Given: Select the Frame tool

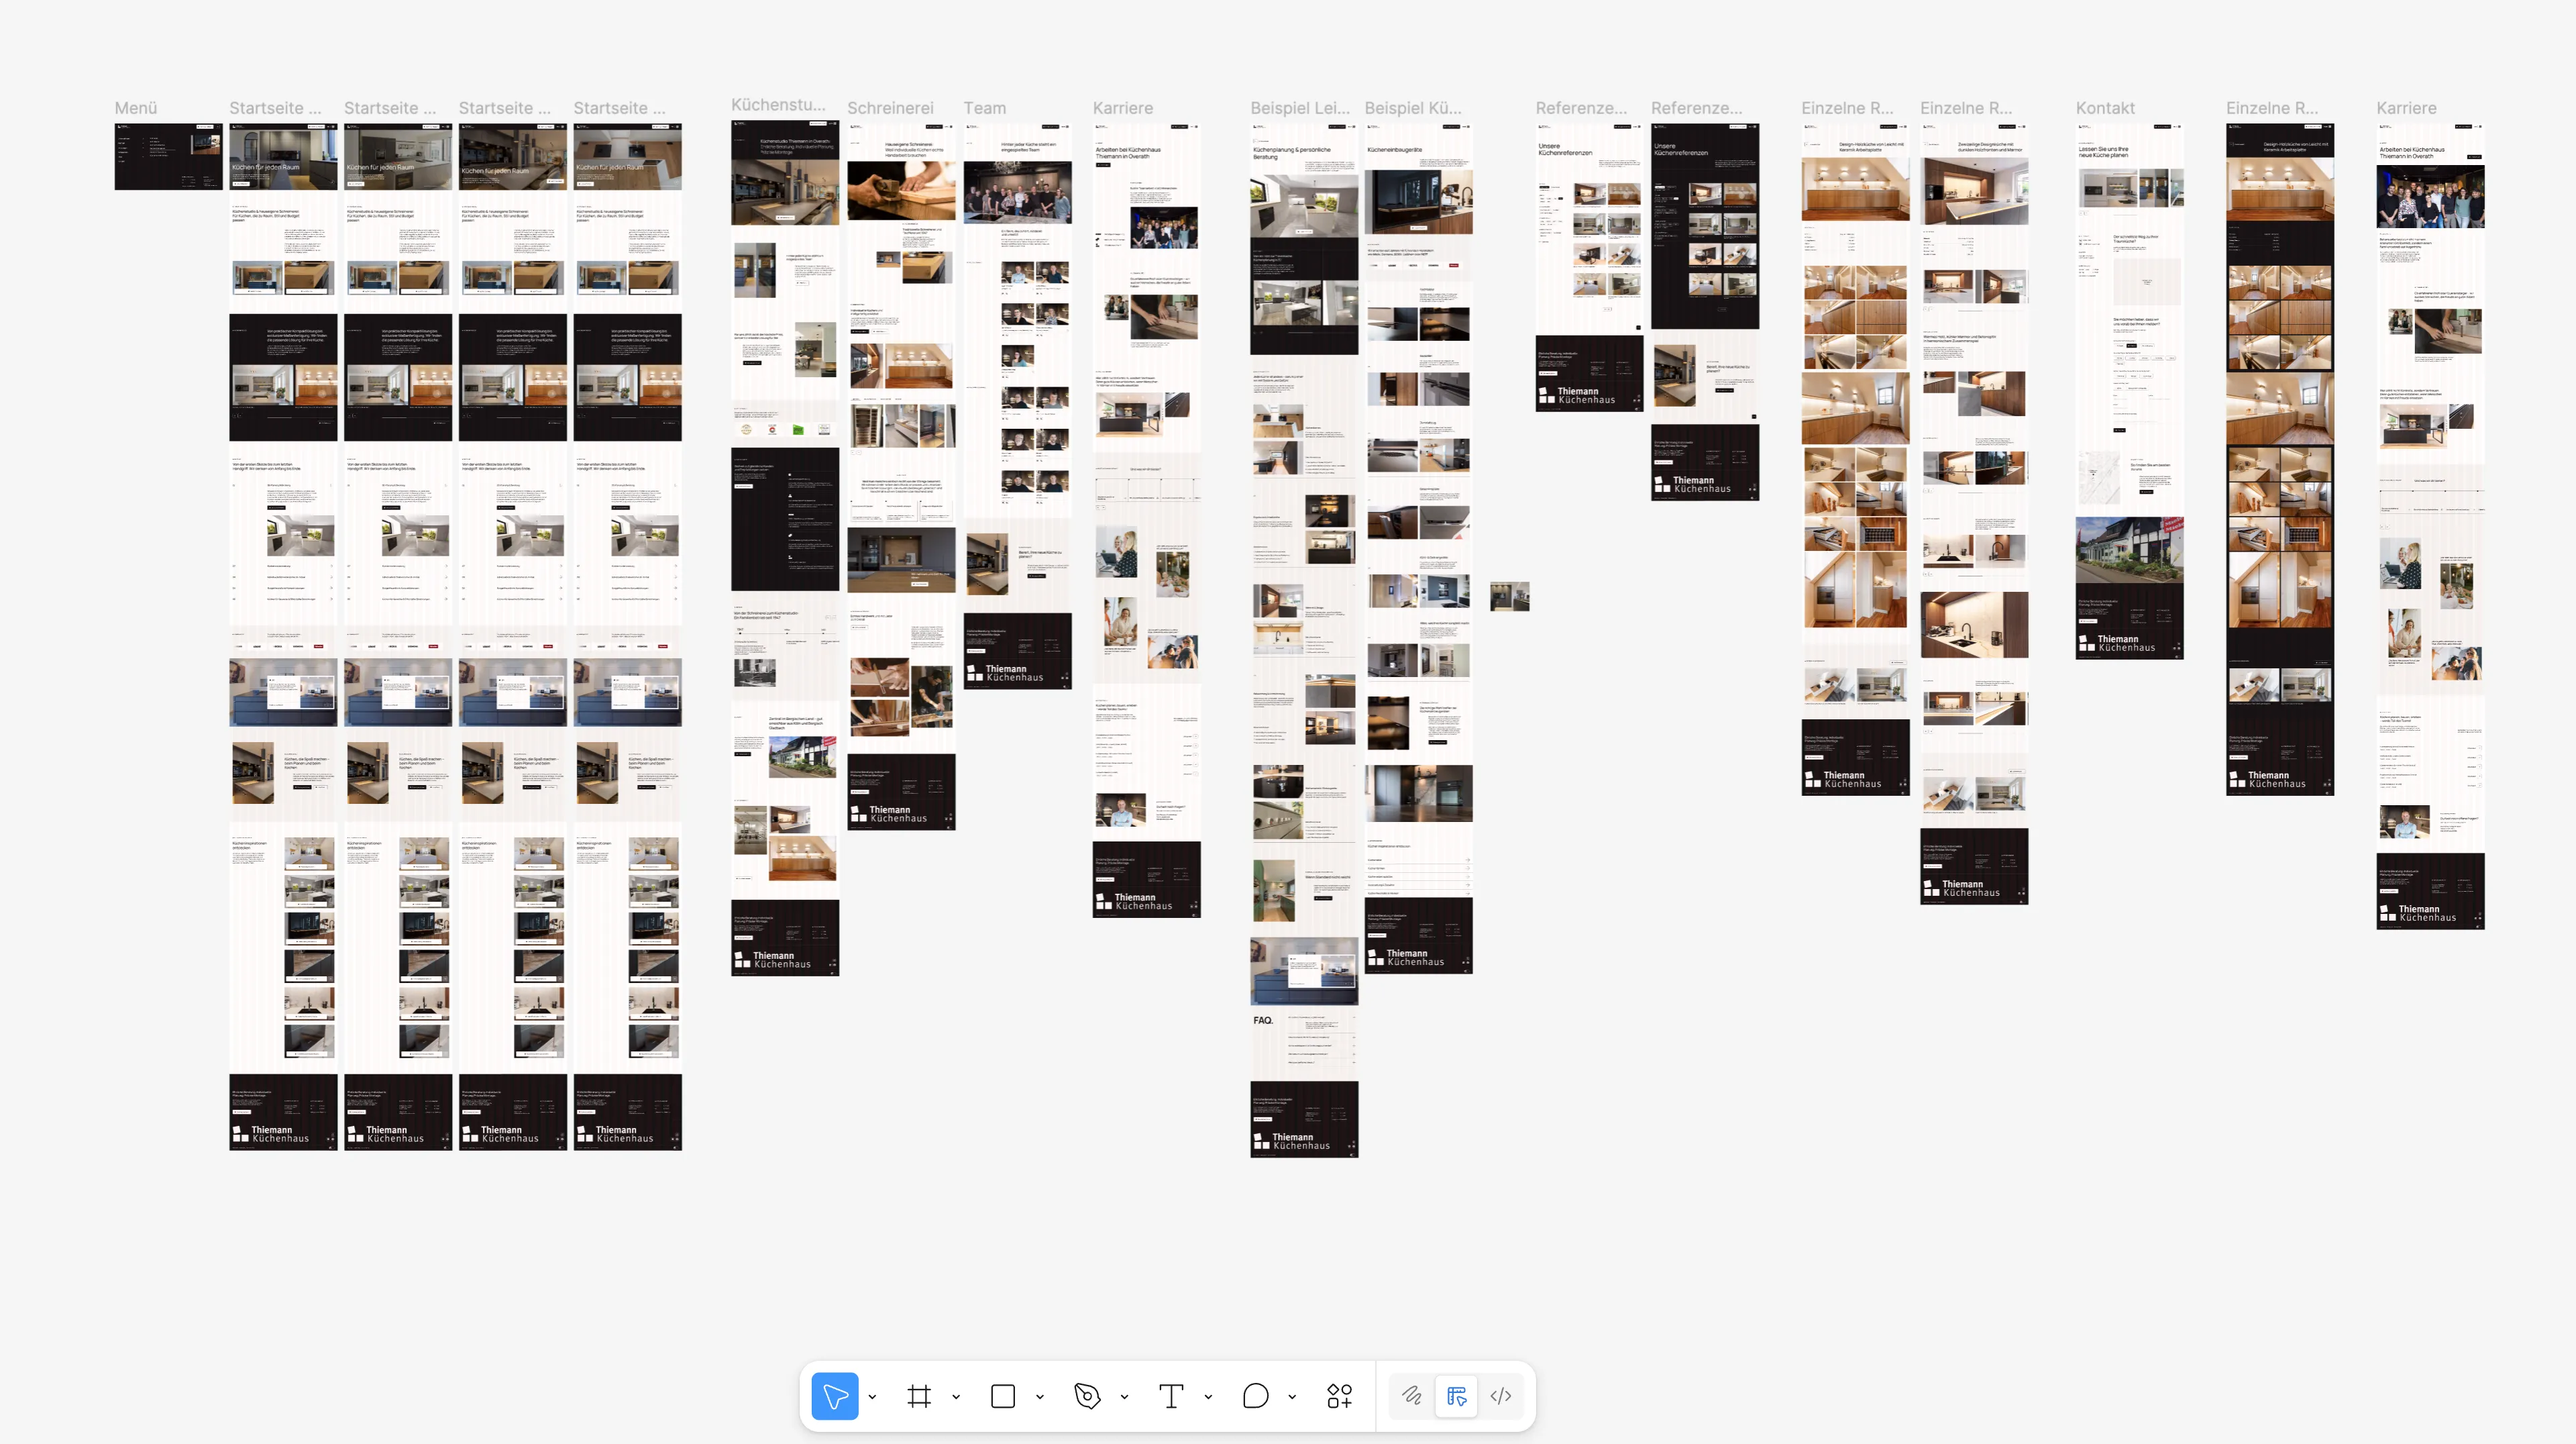Looking at the screenshot, I should pyautogui.click(x=919, y=1396).
